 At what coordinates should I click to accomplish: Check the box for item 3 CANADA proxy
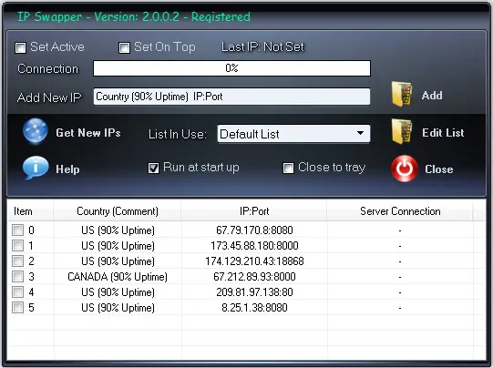coord(17,277)
